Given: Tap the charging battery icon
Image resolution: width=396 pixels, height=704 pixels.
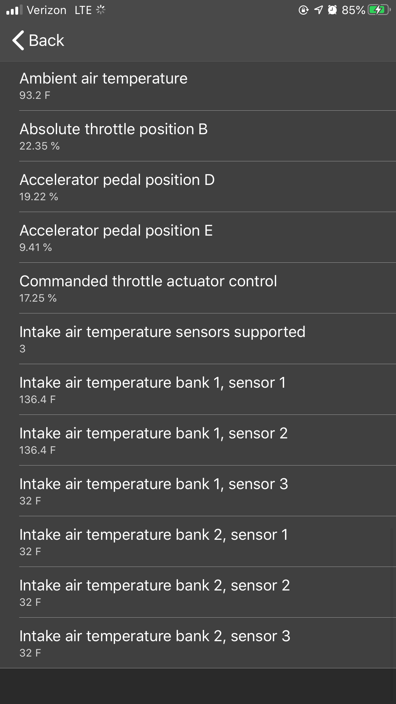Looking at the screenshot, I should coord(379,10).
